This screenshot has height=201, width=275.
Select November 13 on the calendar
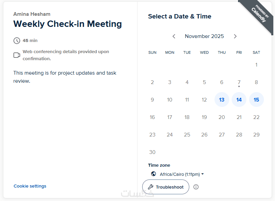coord(222,99)
